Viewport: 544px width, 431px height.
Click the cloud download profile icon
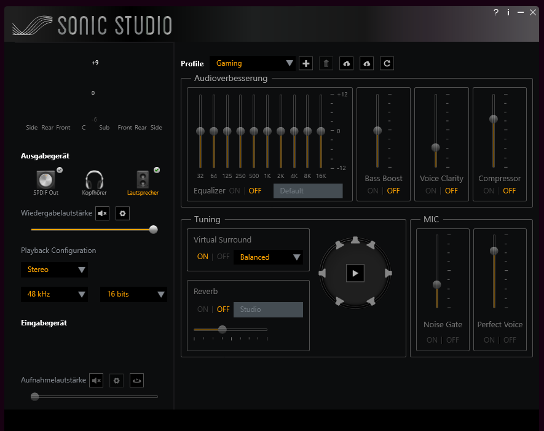click(x=367, y=63)
